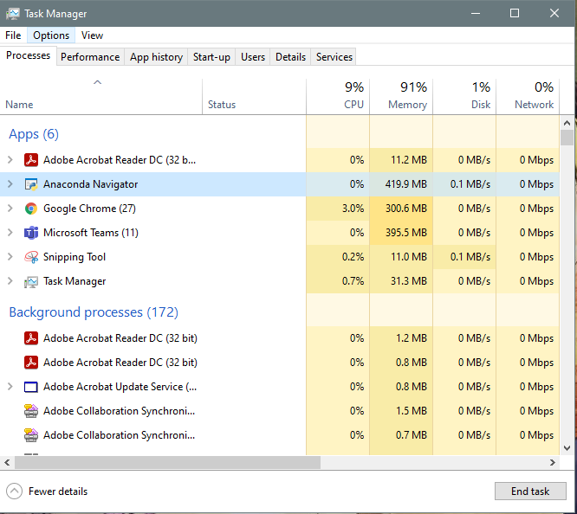This screenshot has width=577, height=514.
Task: Open the Options menu
Action: pos(51,35)
